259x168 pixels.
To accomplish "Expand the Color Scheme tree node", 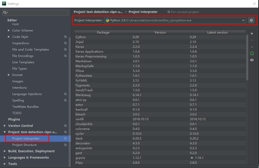I will point(9,30).
